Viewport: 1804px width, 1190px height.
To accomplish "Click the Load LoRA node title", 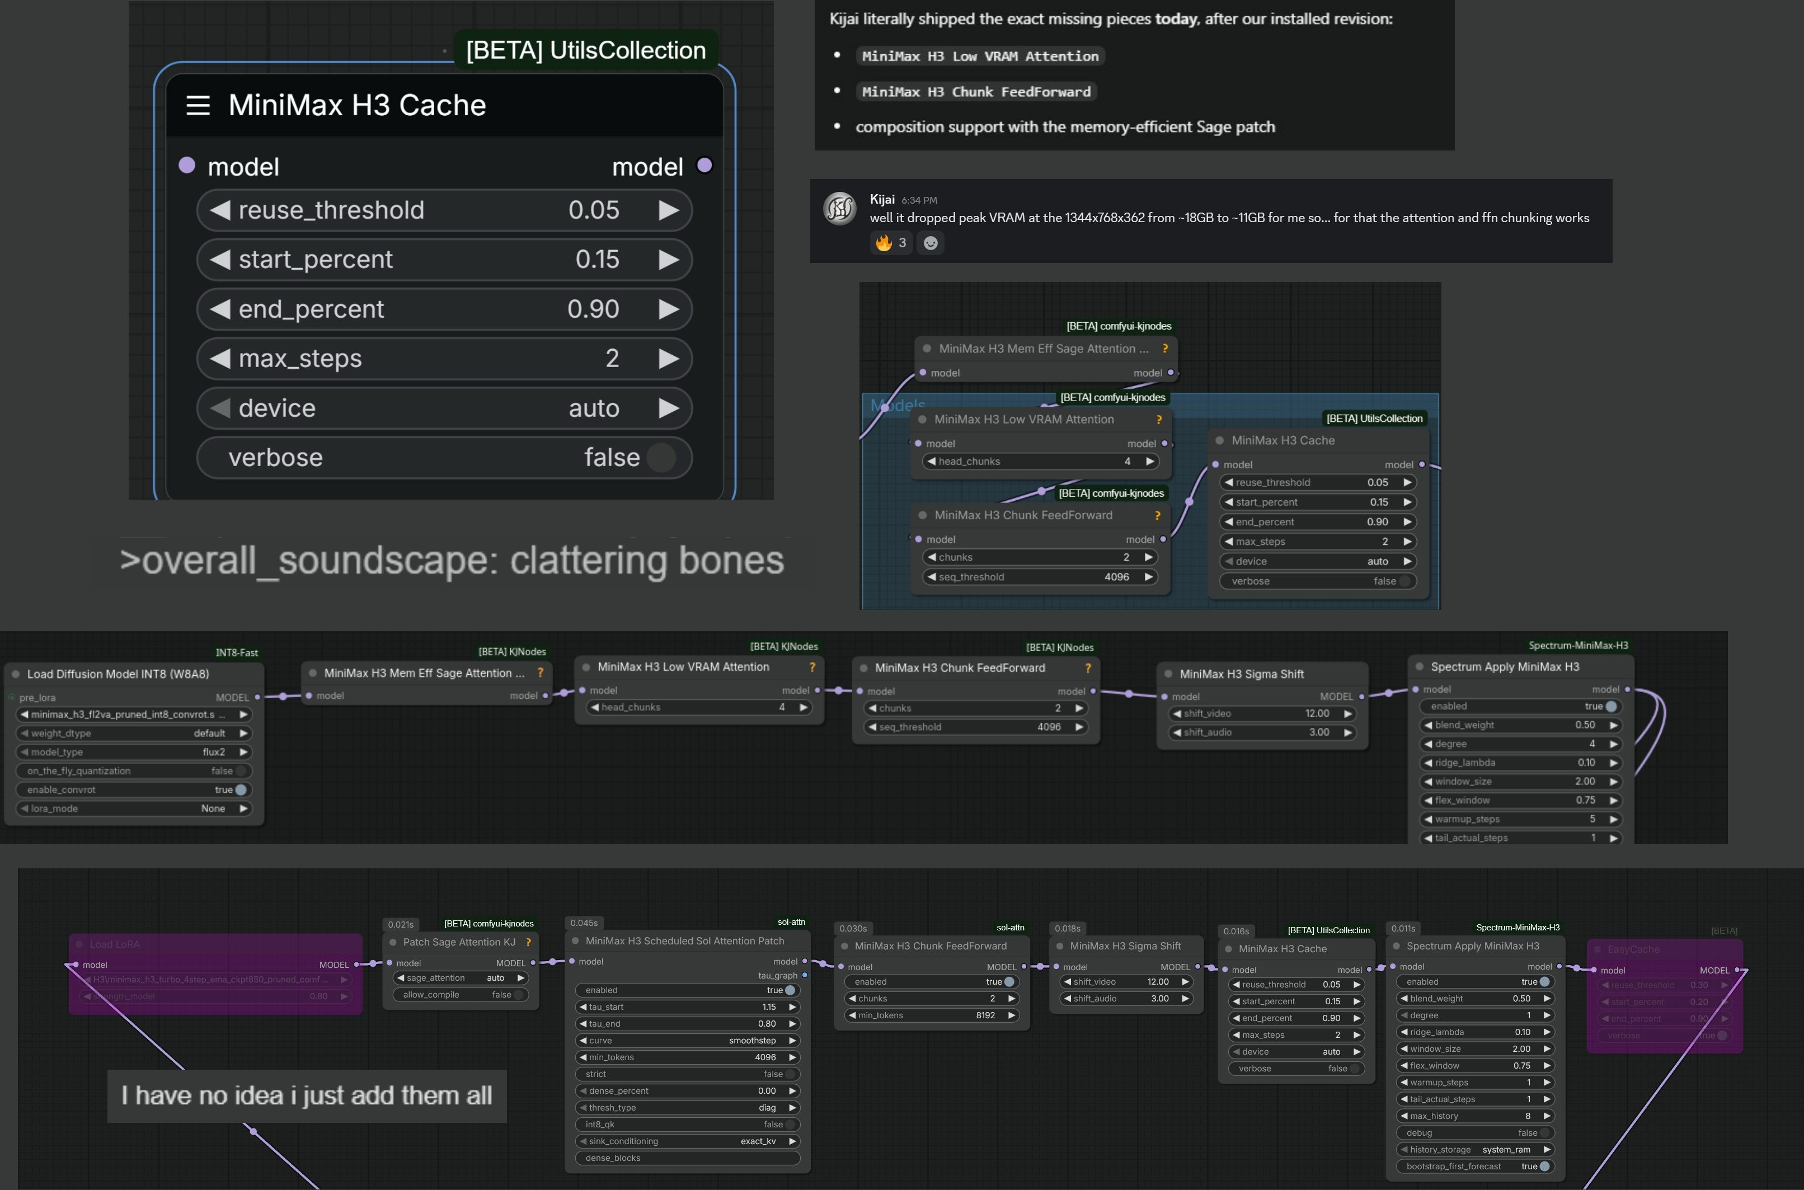I will coord(115,945).
